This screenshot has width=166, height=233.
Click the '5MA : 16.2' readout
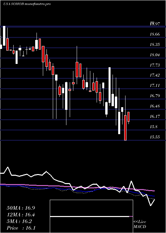pos(19,221)
